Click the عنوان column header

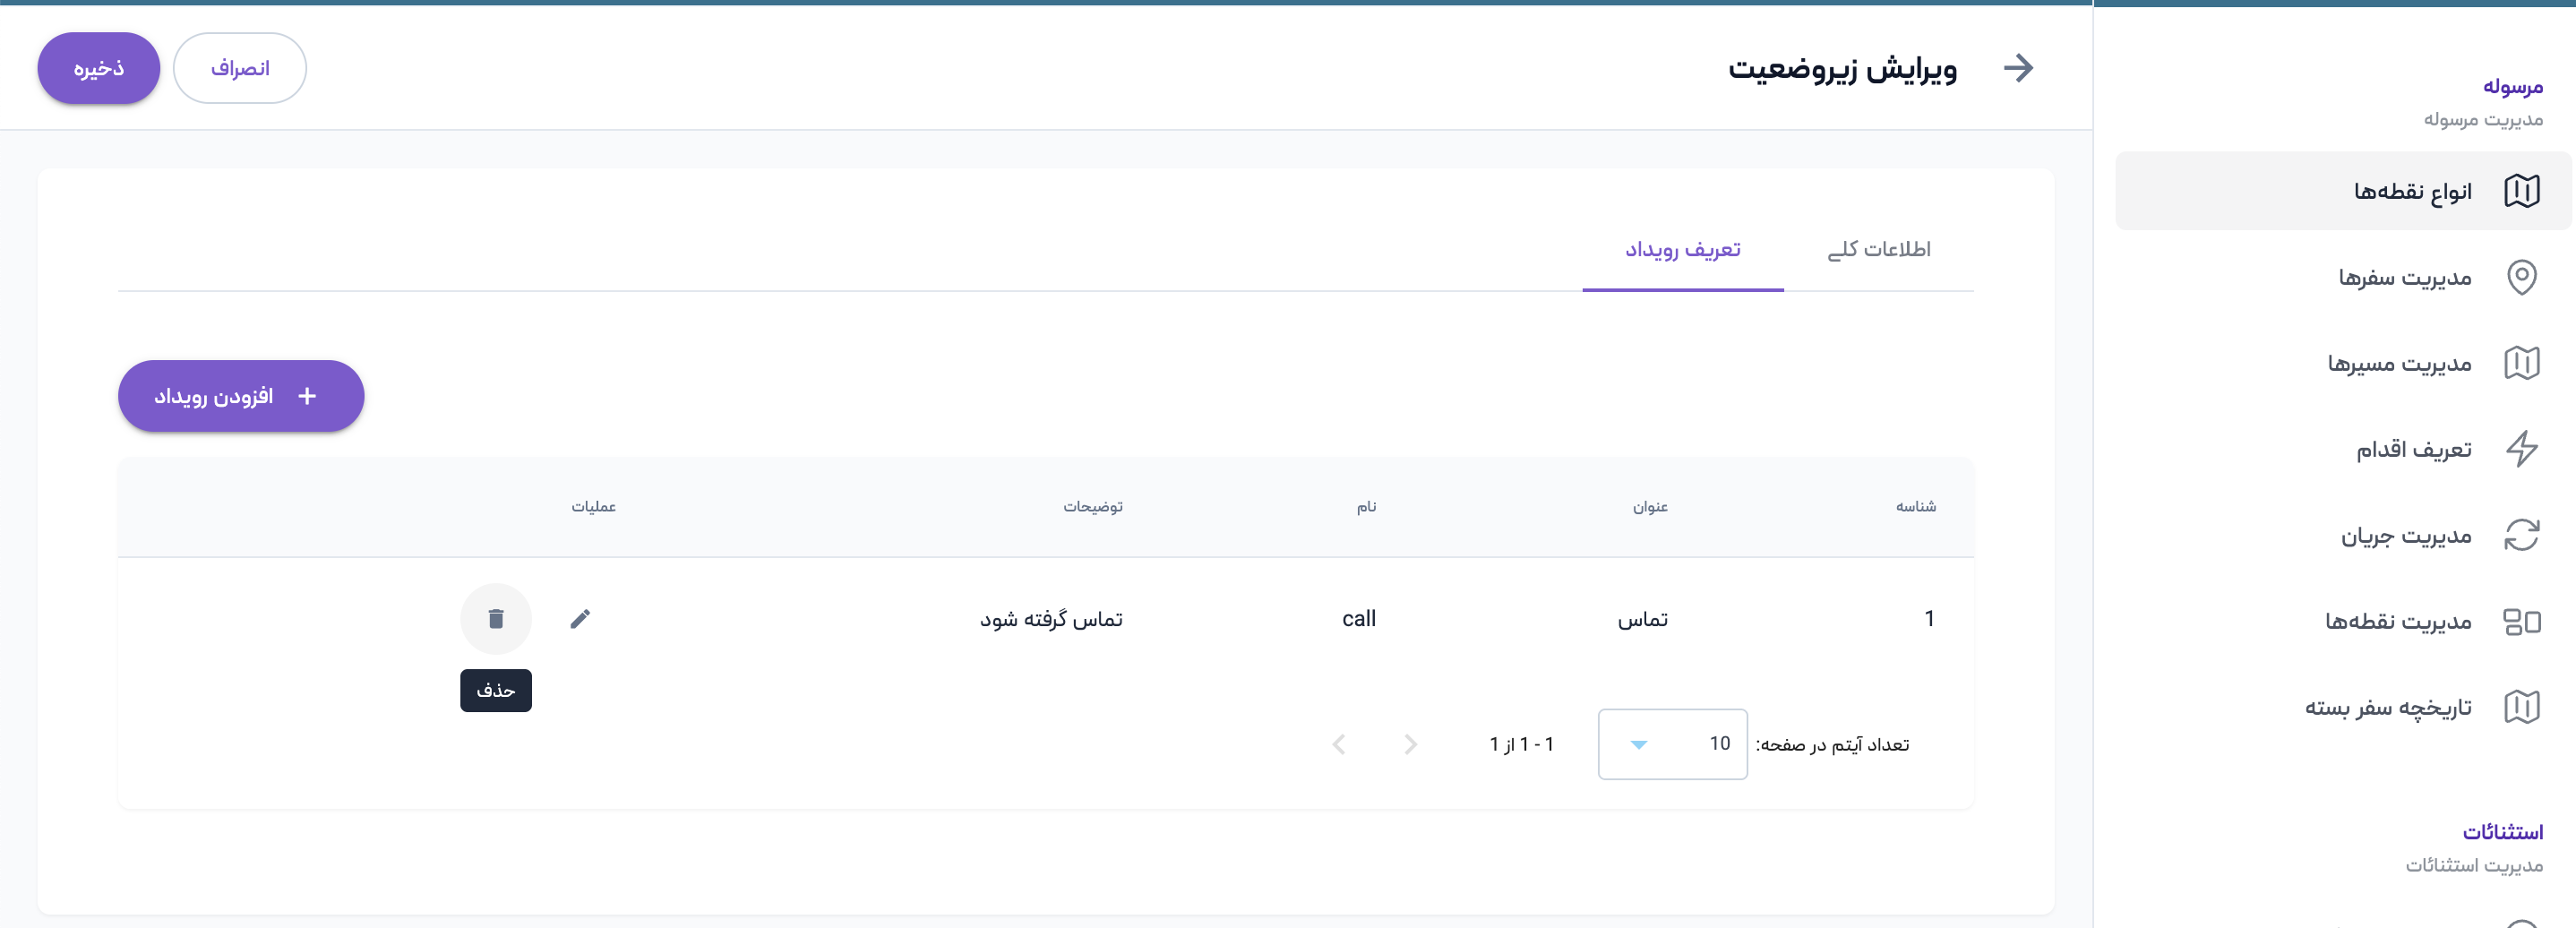[x=1650, y=507]
